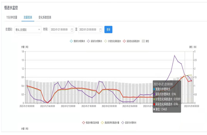The height and width of the screenshot is (135, 207).
Task: Toggle the purple 实际污水管来水 bottom legend item
Action: (129, 123)
